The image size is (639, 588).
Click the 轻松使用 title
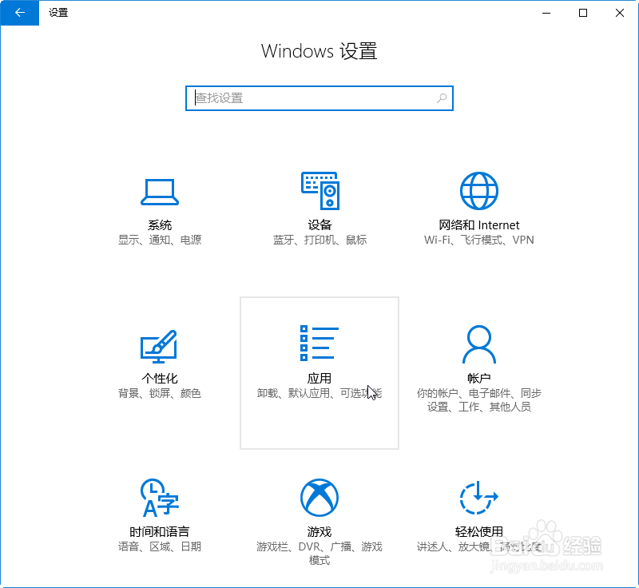(x=478, y=532)
